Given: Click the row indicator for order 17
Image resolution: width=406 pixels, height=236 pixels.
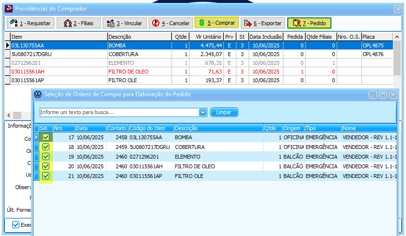Looking at the screenshot, I should tap(36, 137).
